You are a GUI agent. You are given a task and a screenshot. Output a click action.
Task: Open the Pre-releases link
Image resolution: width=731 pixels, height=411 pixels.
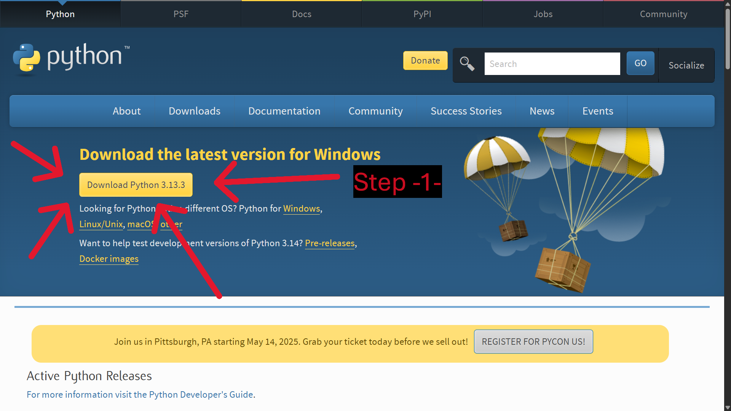(x=330, y=243)
